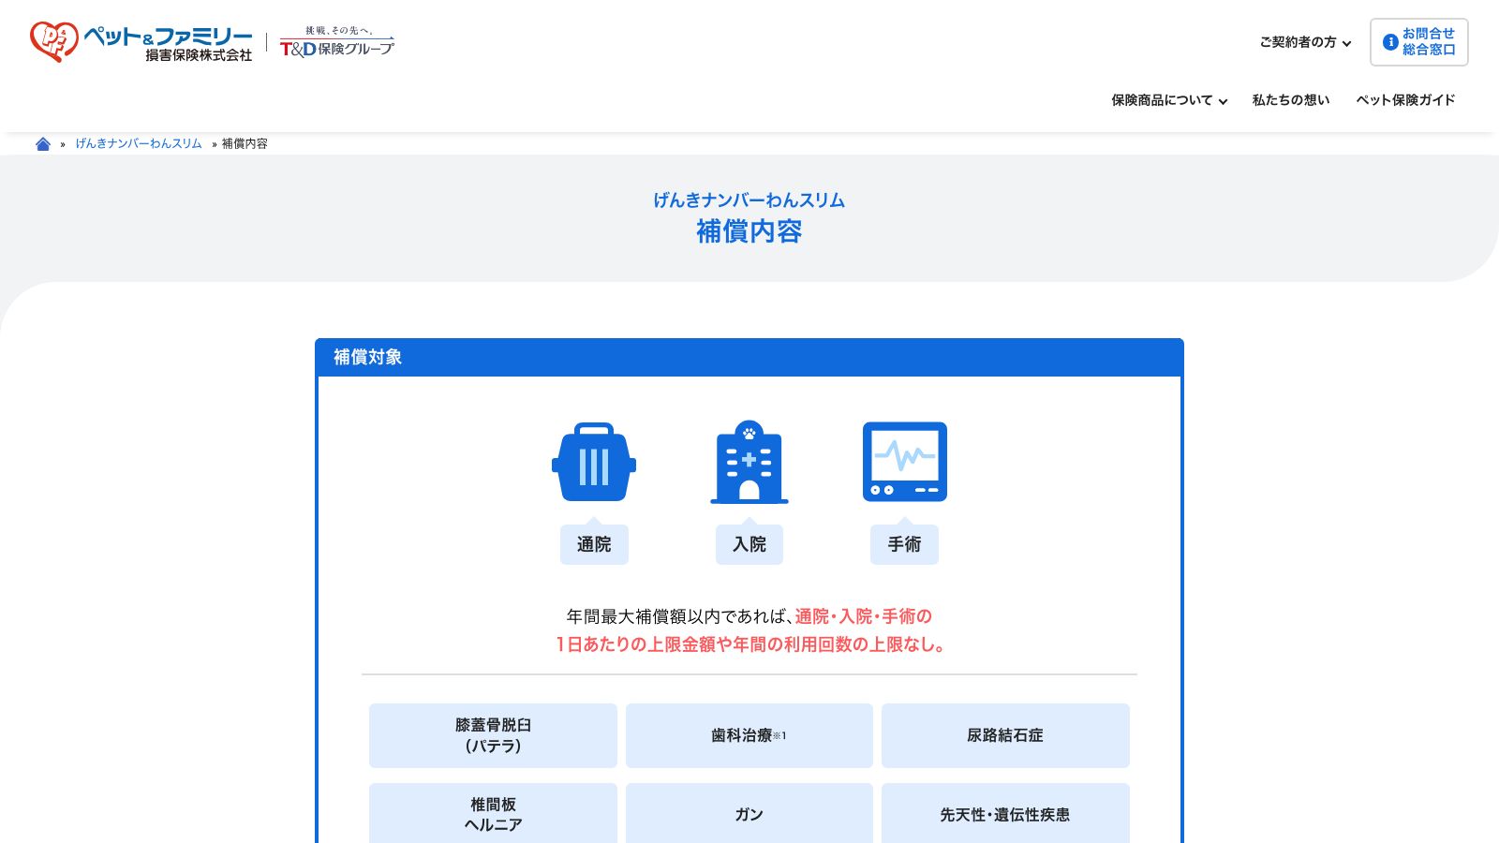This screenshot has height=843, width=1499.
Task: Click the 手術 label
Action: 905,544
